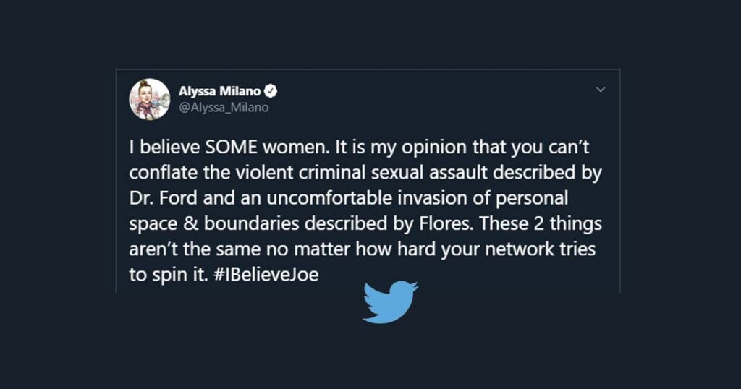Viewport: 741px width, 389px height.
Task: Click the verified badge beside Alyssa Milano
Action: pos(271,90)
